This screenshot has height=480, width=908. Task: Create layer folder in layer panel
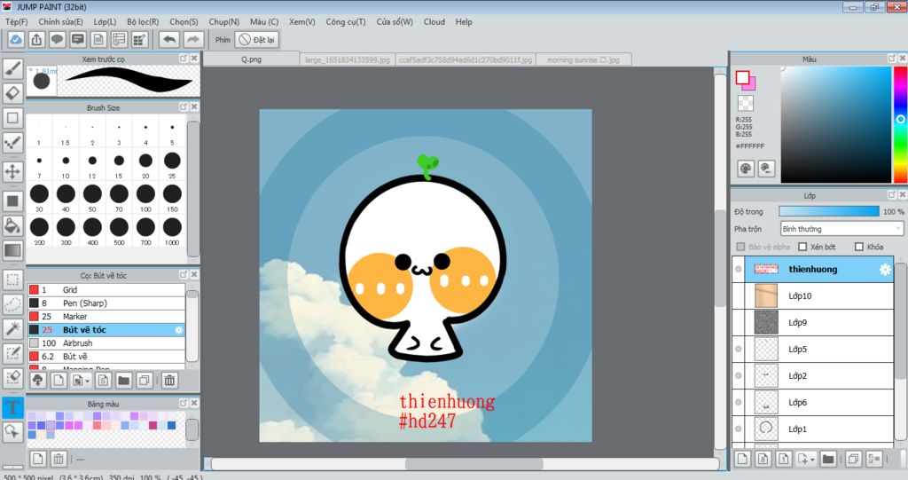[828, 459]
